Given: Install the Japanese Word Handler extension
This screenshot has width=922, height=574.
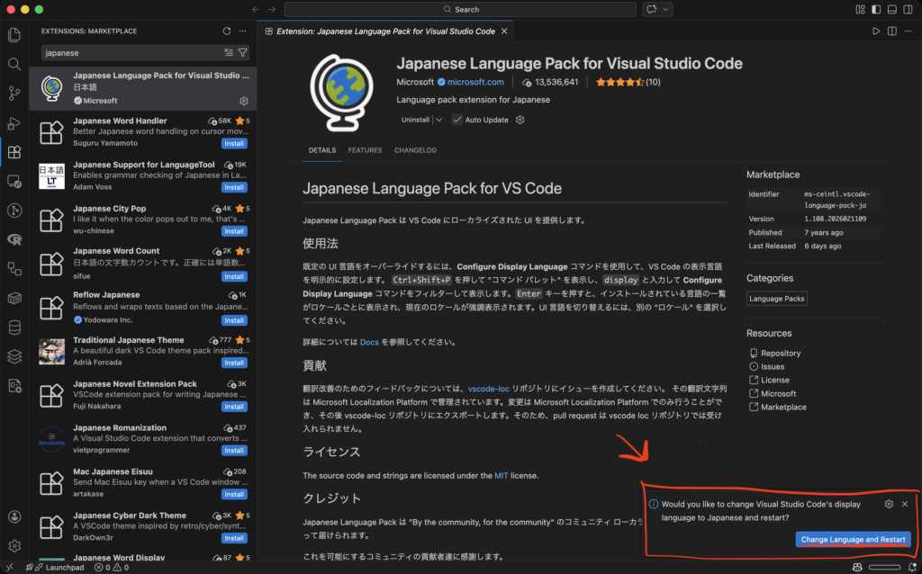Looking at the screenshot, I should point(234,144).
